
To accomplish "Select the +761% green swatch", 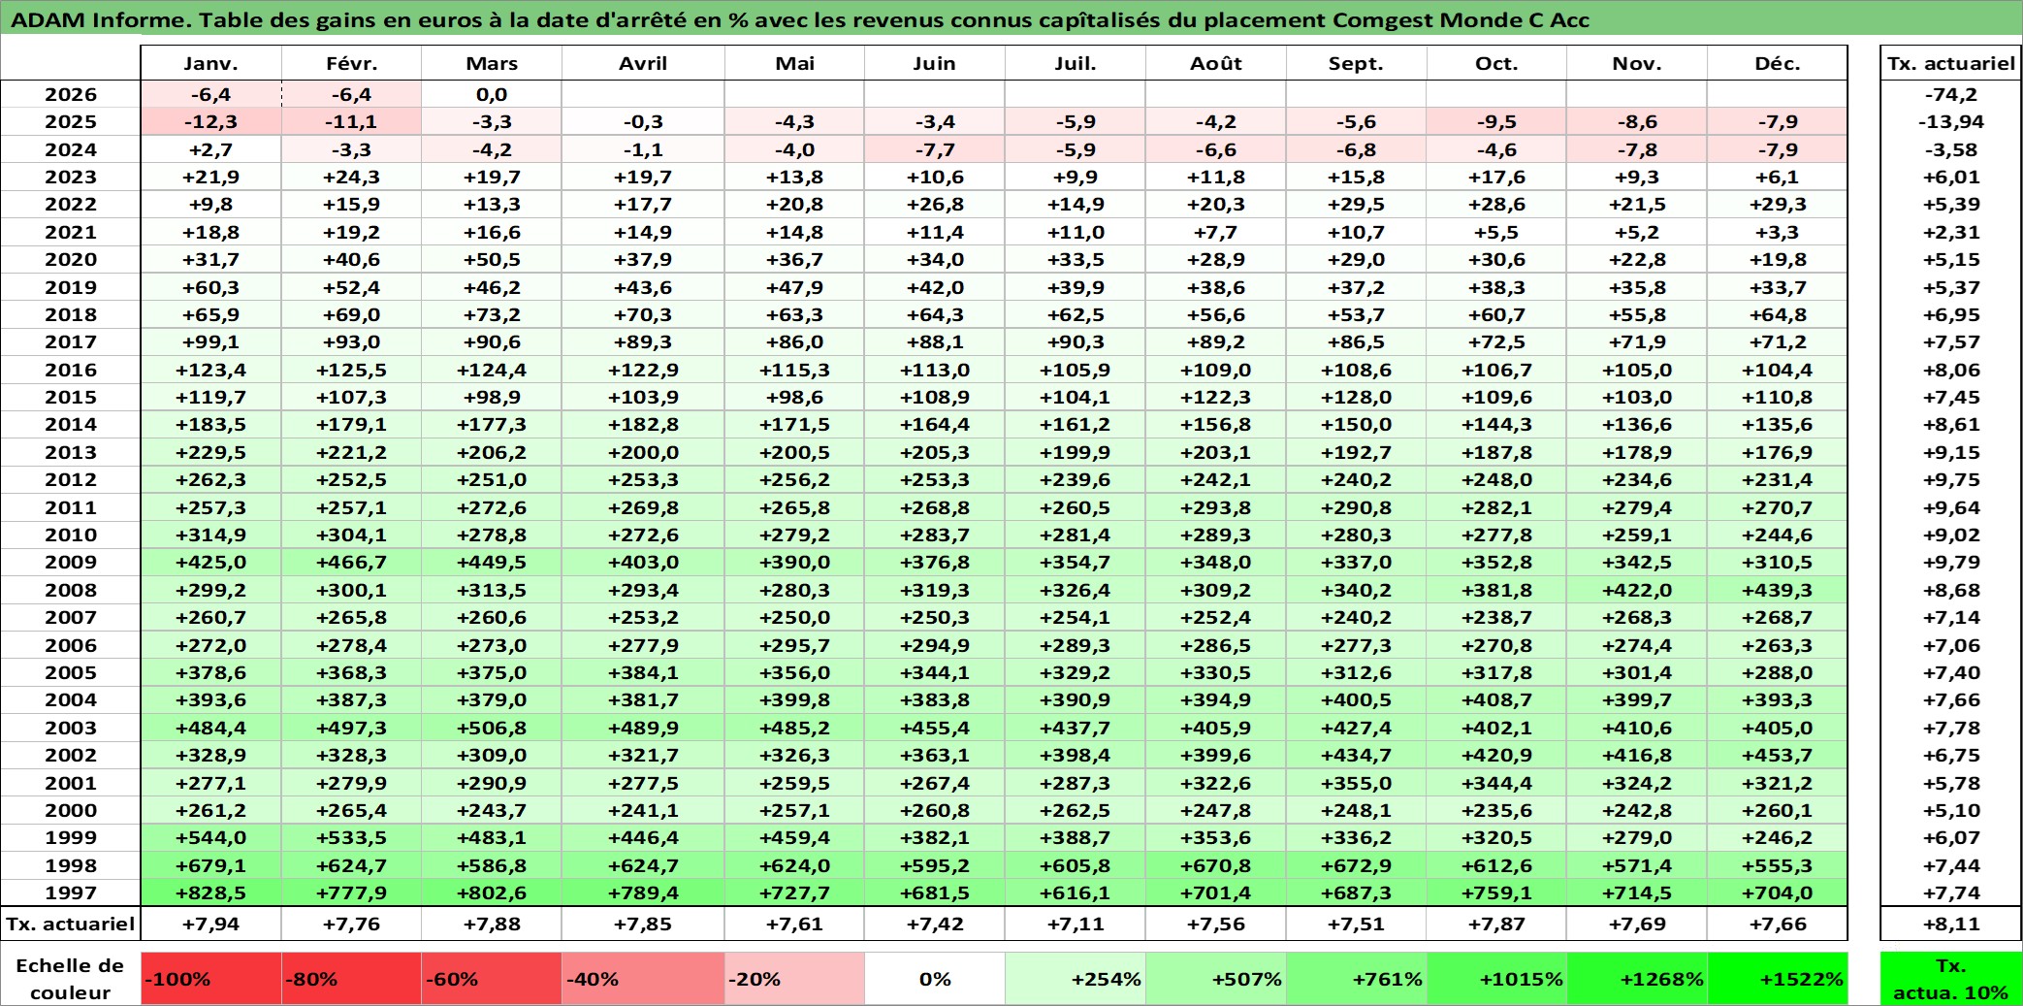I will [x=1356, y=979].
